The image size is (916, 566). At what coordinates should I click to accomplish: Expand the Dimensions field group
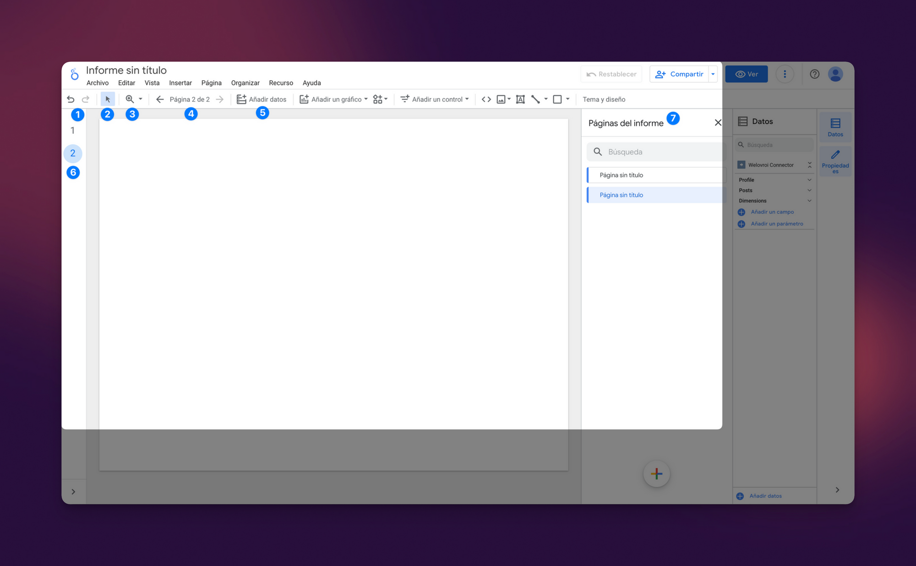coord(809,201)
